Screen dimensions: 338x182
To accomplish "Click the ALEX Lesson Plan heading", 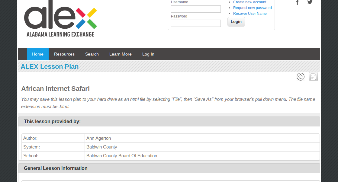I will tap(50, 67).
